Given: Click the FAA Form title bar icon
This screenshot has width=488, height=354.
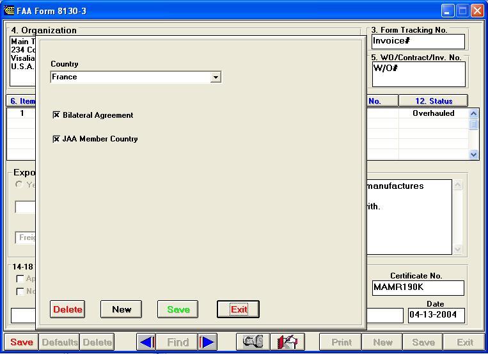Looking at the screenshot, I should 9,10.
